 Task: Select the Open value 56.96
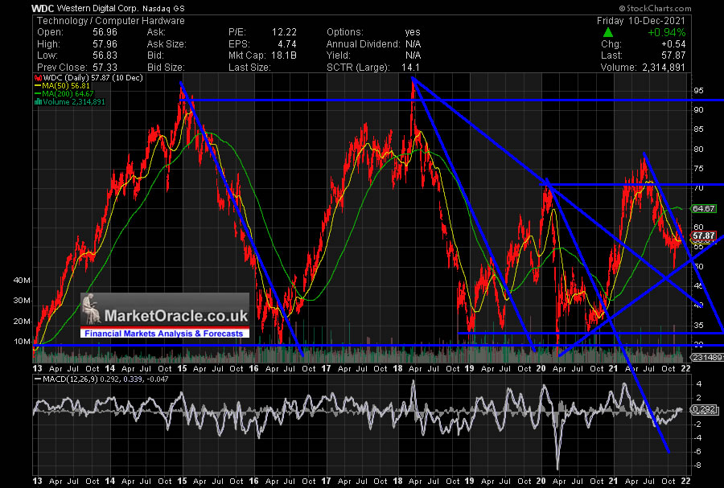[x=105, y=32]
